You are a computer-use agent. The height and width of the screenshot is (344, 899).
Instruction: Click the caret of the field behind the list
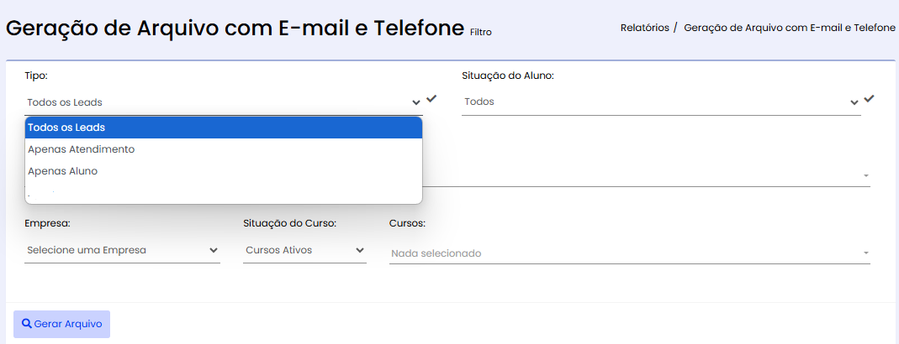[866, 175]
